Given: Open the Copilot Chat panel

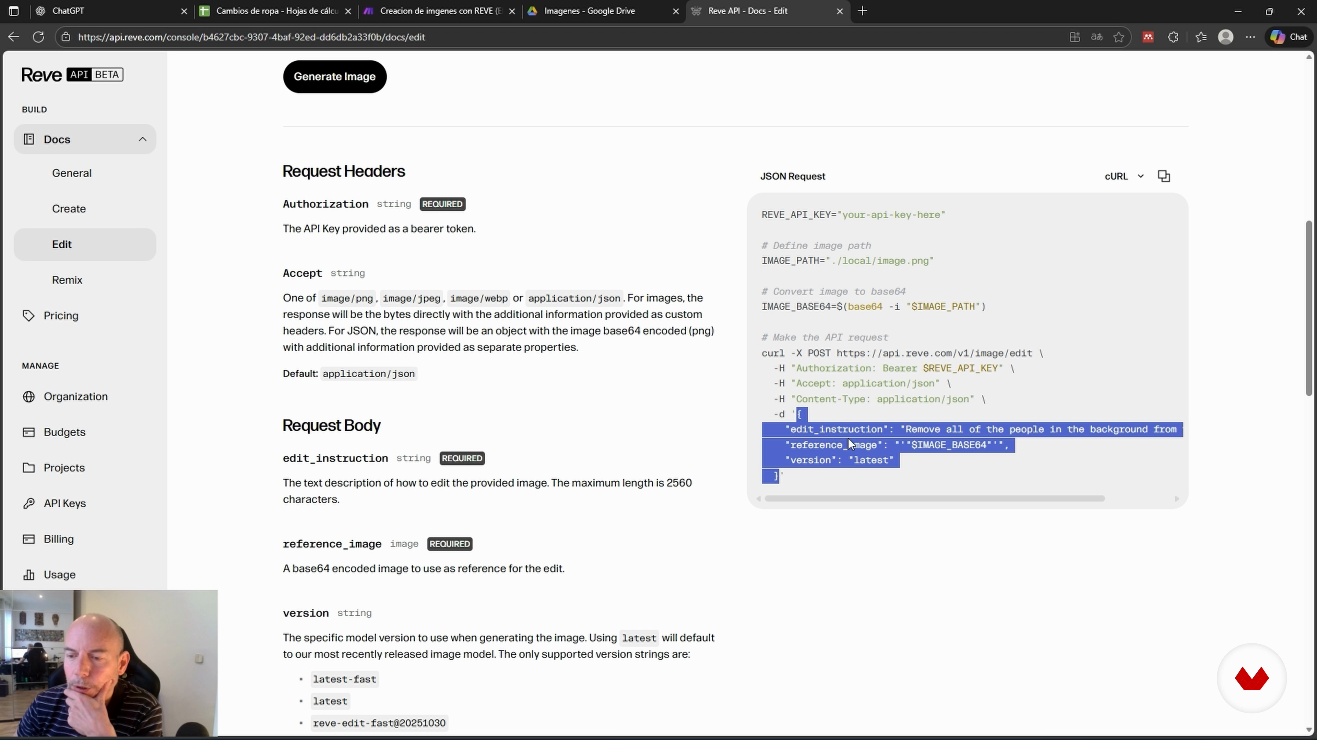Looking at the screenshot, I should (x=1289, y=37).
